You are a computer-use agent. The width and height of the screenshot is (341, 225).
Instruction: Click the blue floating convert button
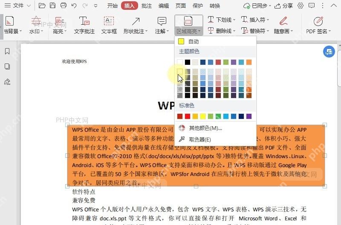329,52
